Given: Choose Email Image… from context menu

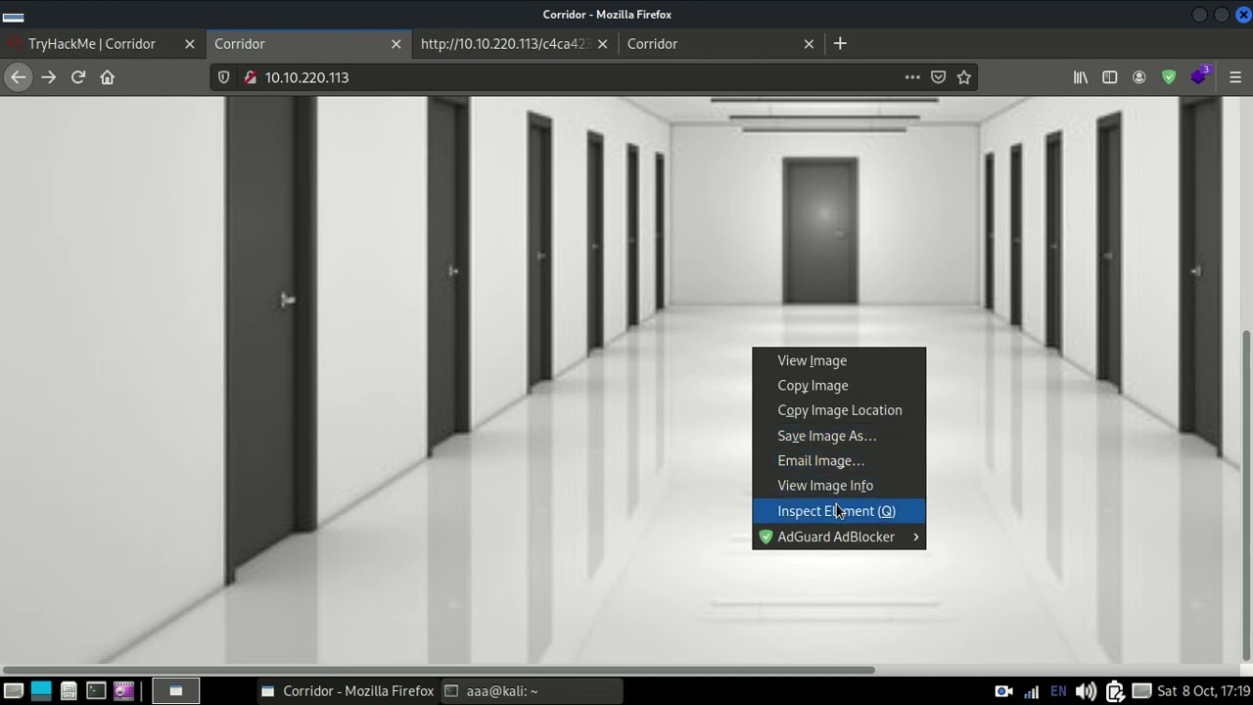Looking at the screenshot, I should pyautogui.click(x=839, y=460).
